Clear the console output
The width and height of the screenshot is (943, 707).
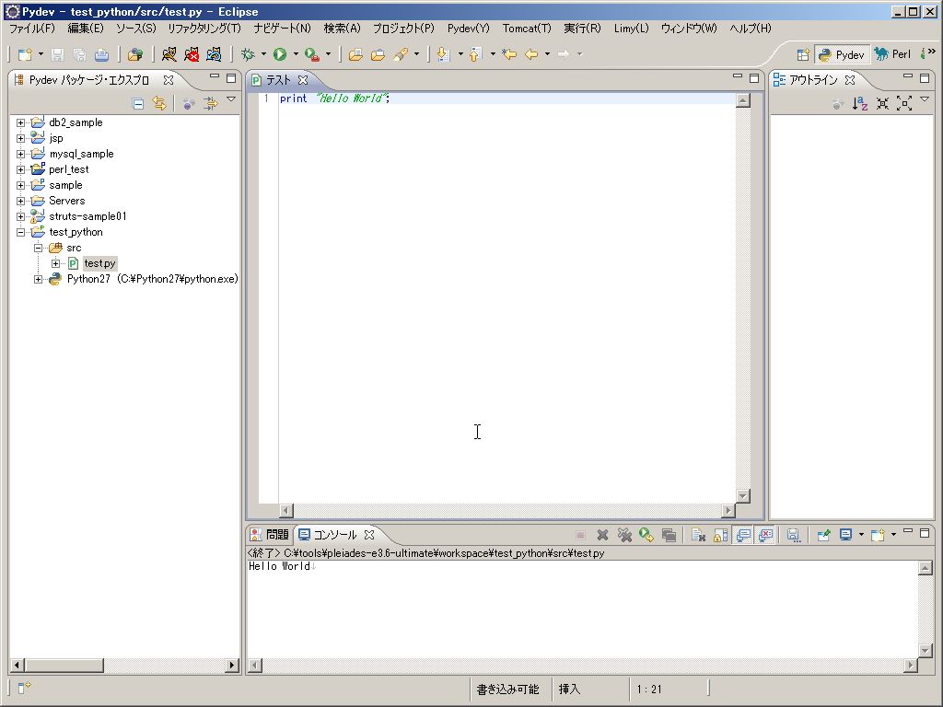point(698,535)
